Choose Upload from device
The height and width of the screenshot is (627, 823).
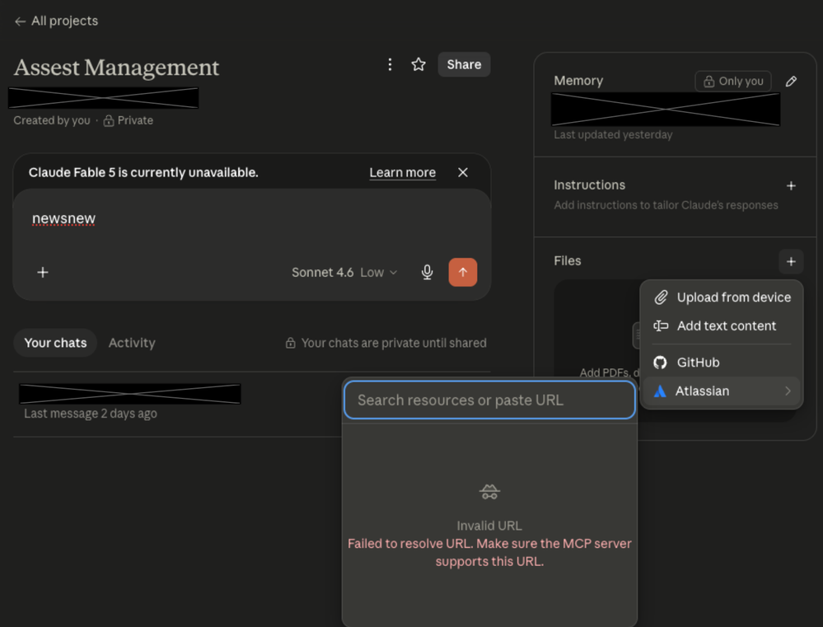click(x=722, y=297)
